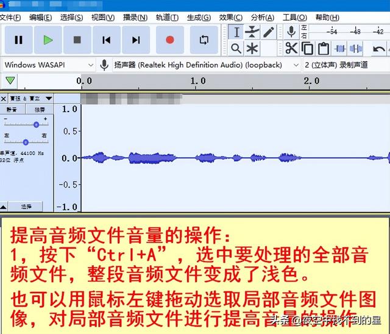390x334 pixels.
Task: Open the 2 (立体声) 录制声道 dropdown
Action: click(x=346, y=65)
